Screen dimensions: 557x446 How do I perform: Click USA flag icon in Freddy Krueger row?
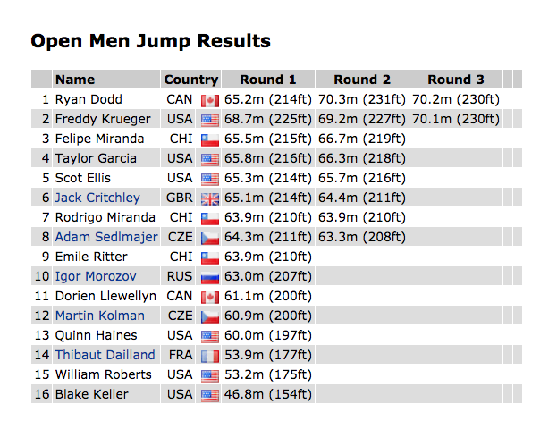(x=210, y=120)
